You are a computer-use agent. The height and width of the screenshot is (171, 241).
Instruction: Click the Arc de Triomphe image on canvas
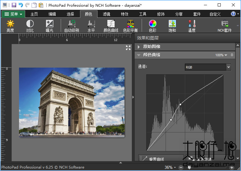click(72, 102)
